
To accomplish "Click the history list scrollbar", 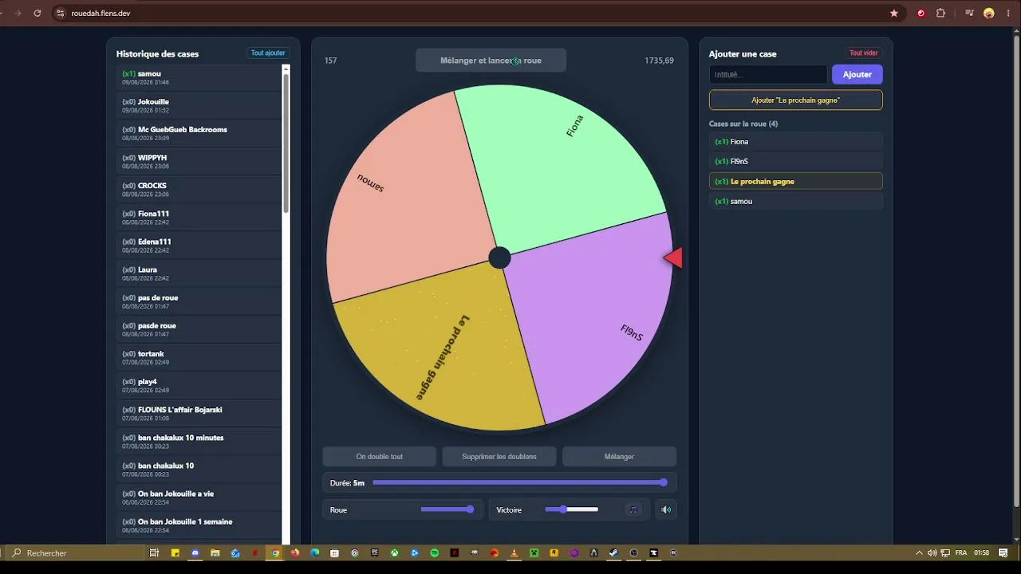I will (286, 143).
